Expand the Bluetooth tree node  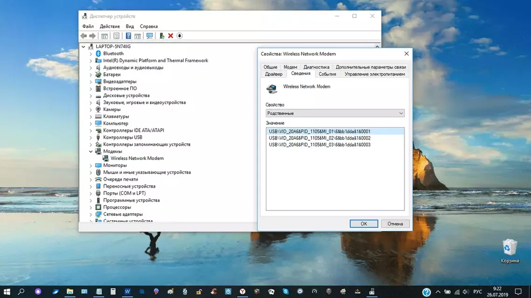tap(91, 53)
